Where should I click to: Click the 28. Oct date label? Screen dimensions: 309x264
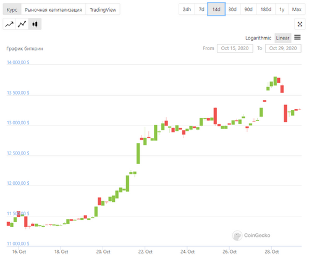click(x=272, y=252)
